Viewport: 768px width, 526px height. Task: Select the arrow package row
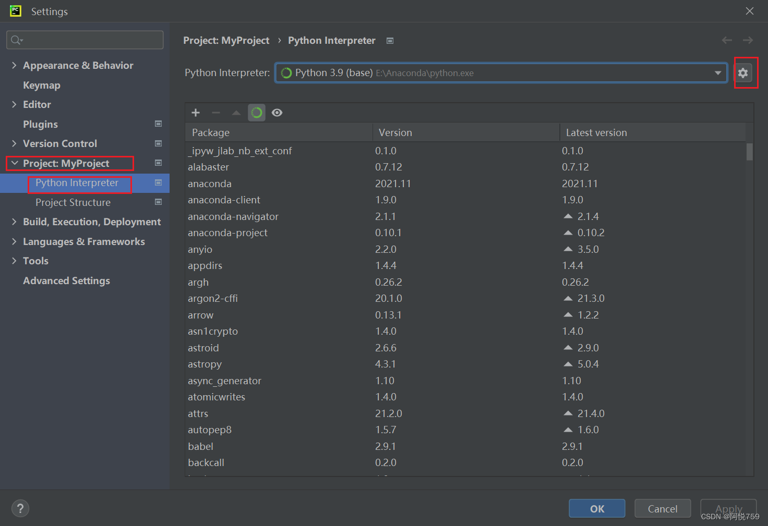point(466,315)
